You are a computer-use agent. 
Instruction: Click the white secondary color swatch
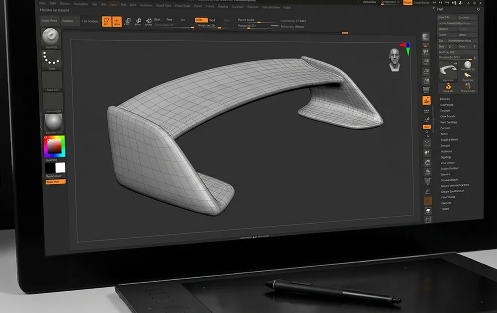click(60, 168)
